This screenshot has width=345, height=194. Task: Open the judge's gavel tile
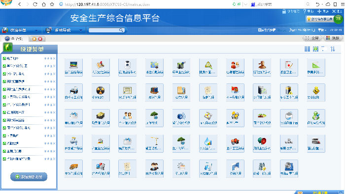point(262,67)
